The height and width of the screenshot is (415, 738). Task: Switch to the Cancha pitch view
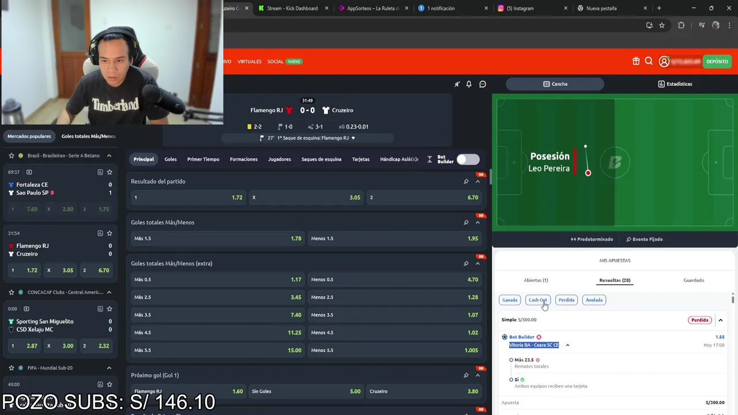(x=555, y=84)
